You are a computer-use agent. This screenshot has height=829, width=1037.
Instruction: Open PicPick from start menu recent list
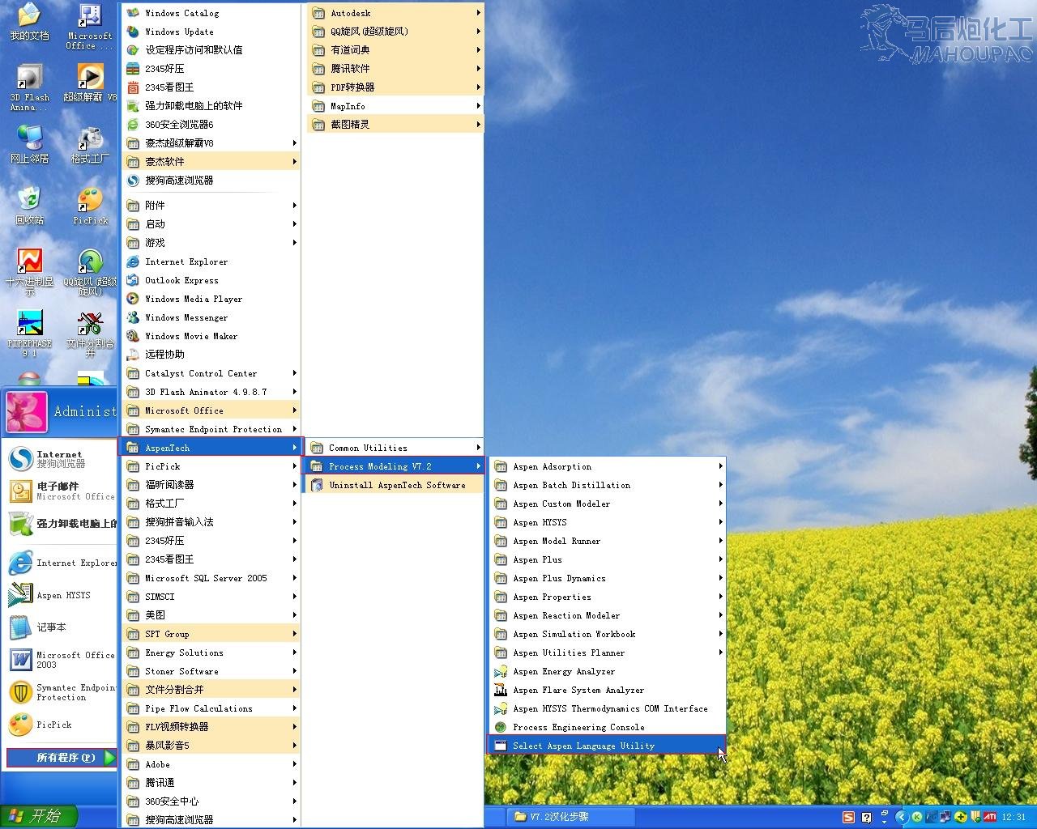60,725
